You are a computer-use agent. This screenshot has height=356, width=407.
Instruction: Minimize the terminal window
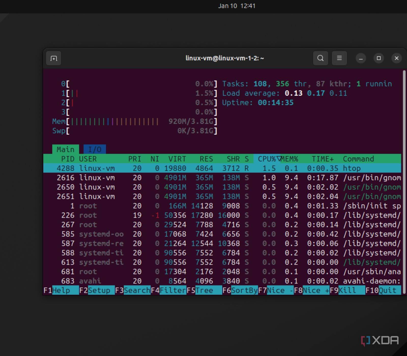[361, 58]
